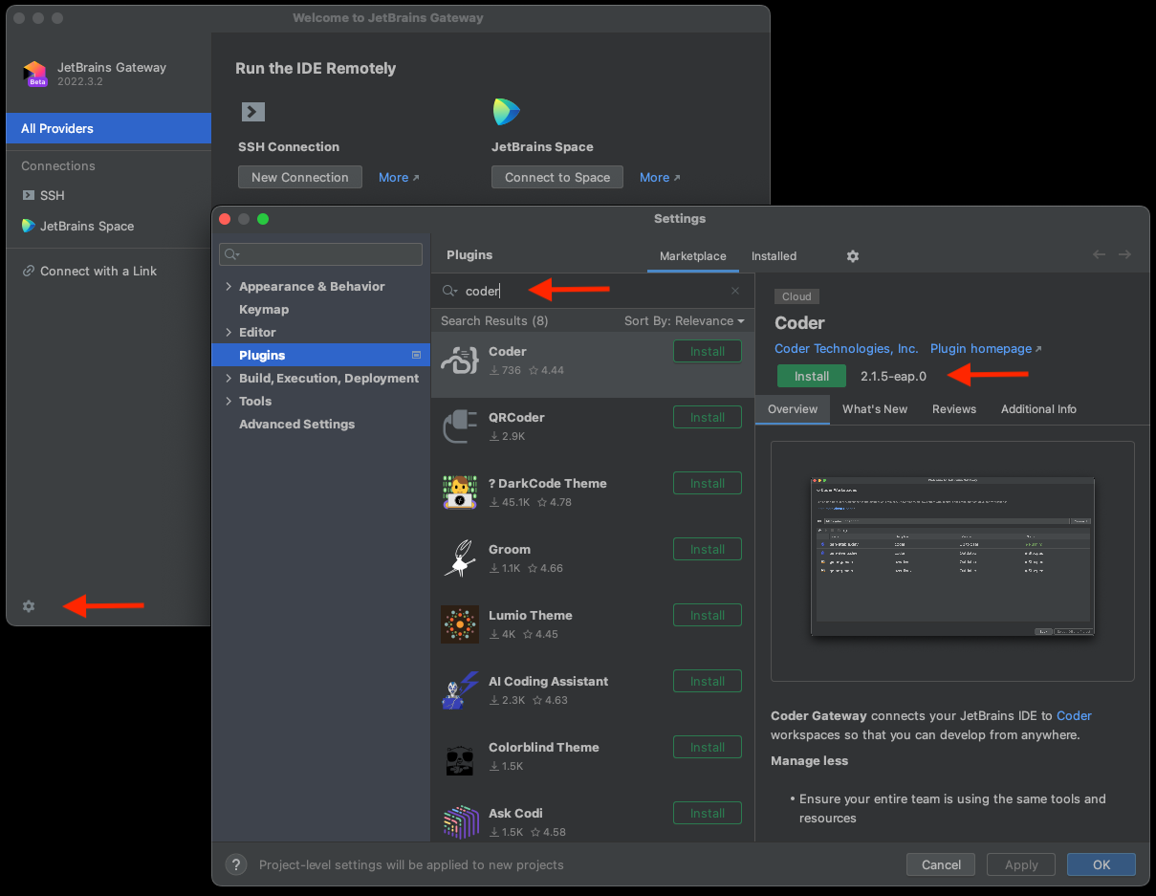Click the JetBrains Space icon in sidebar
Image resolution: width=1156 pixels, height=896 pixels.
point(28,226)
